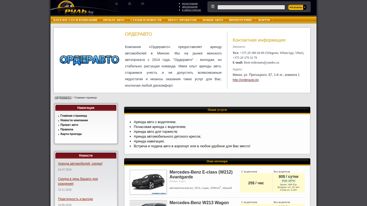367x206 pixels.
Task: Click the 80$ / сутки price text
Action: point(289,176)
